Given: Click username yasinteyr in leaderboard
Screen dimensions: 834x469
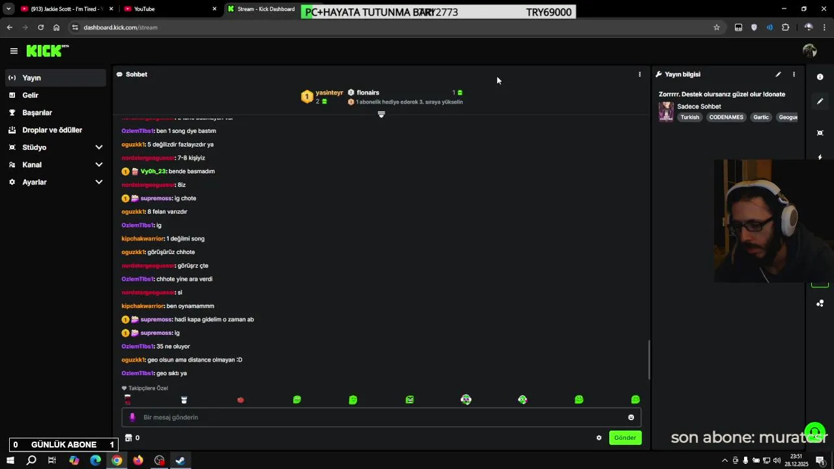Looking at the screenshot, I should point(329,92).
